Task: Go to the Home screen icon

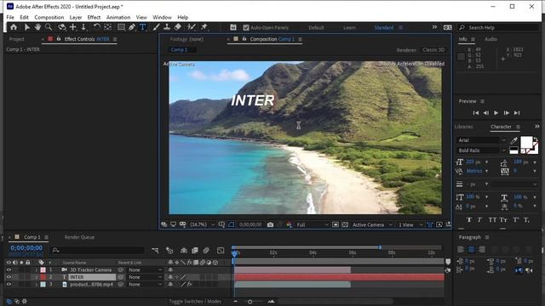Action: point(14,27)
